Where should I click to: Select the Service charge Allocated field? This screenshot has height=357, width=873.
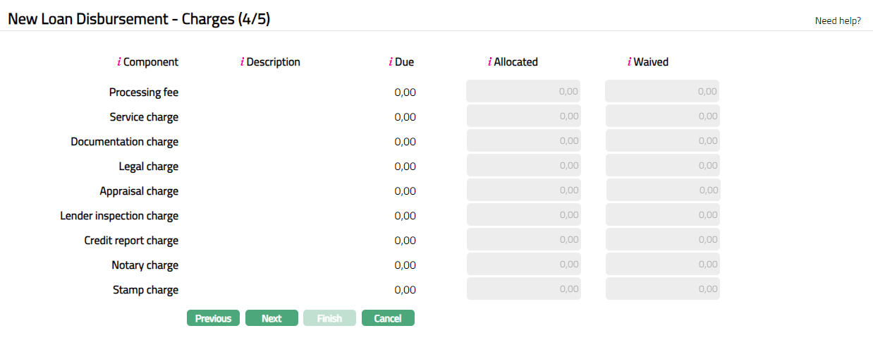click(523, 116)
